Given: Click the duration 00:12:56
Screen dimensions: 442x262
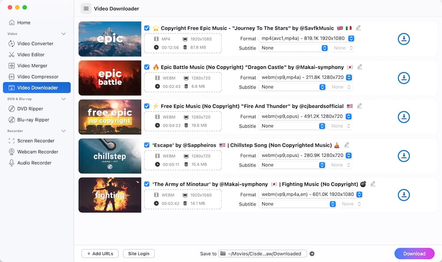Looking at the screenshot, I should point(170,47).
